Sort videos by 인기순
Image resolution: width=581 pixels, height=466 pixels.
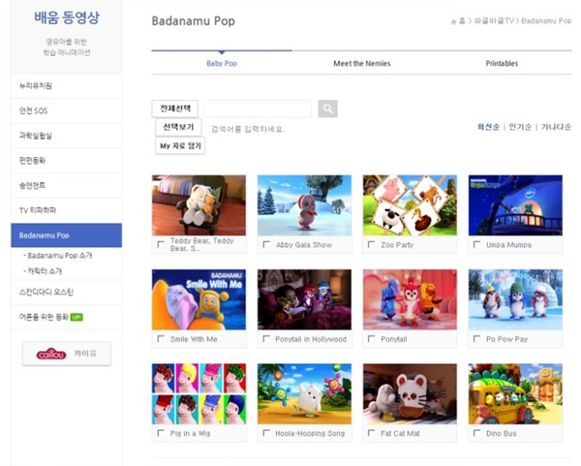(520, 127)
